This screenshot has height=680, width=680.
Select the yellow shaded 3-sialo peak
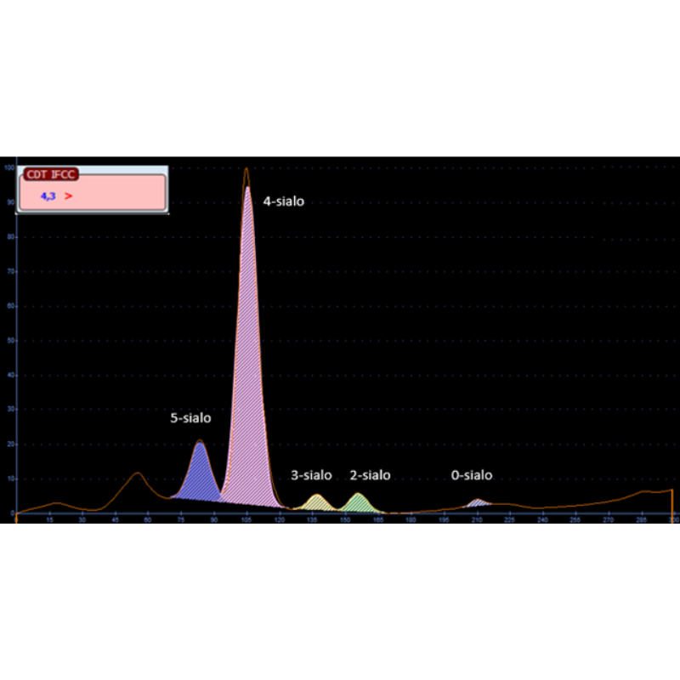317,503
